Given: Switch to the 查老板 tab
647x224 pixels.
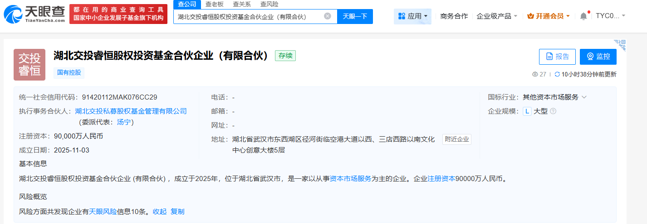Looking at the screenshot, I should tap(214, 4).
